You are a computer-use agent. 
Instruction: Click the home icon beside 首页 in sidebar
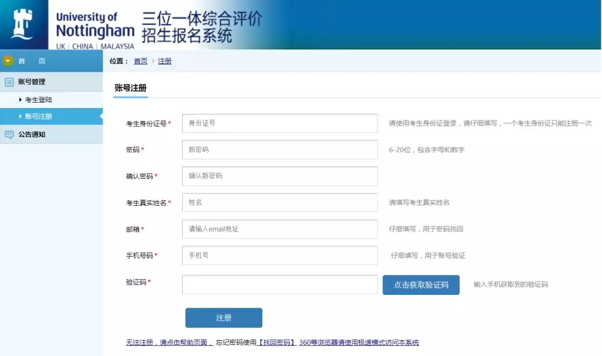[8, 61]
